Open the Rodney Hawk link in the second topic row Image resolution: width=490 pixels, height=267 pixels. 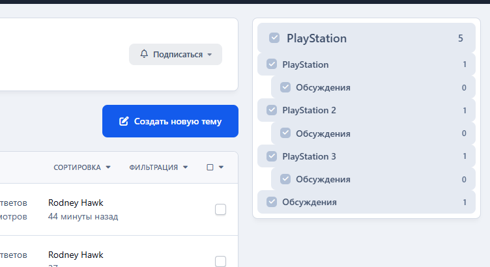tap(76, 255)
